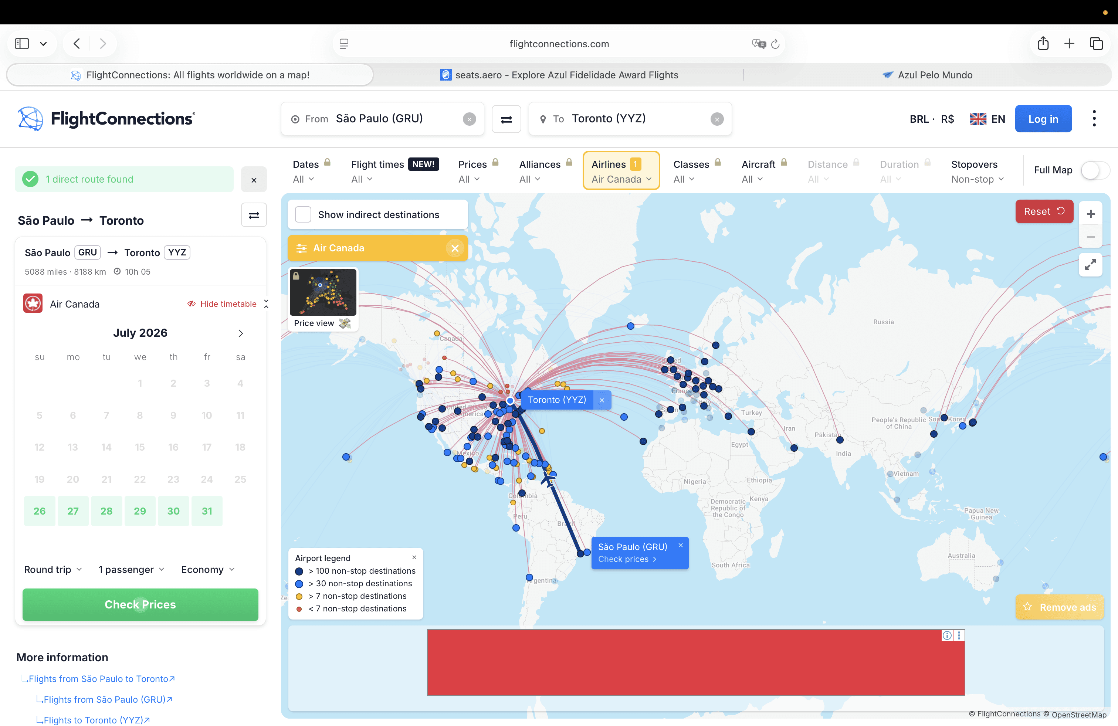Open the Safari share icon
This screenshot has width=1118, height=726.
click(1043, 43)
